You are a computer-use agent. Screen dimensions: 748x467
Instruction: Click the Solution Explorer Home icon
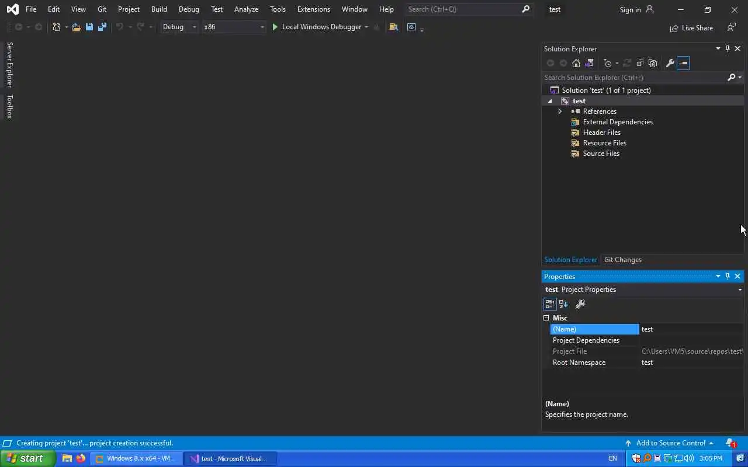coord(576,63)
